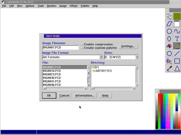This screenshot has height=135, width=181.
Task: Select file IMG0041.PCD
Action: pos(65,81)
